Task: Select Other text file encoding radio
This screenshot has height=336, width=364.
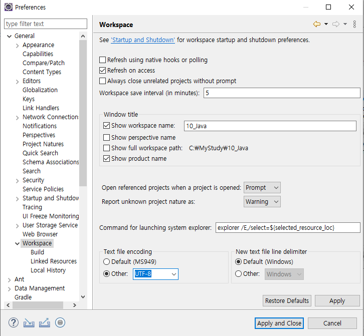Action: [x=106, y=273]
